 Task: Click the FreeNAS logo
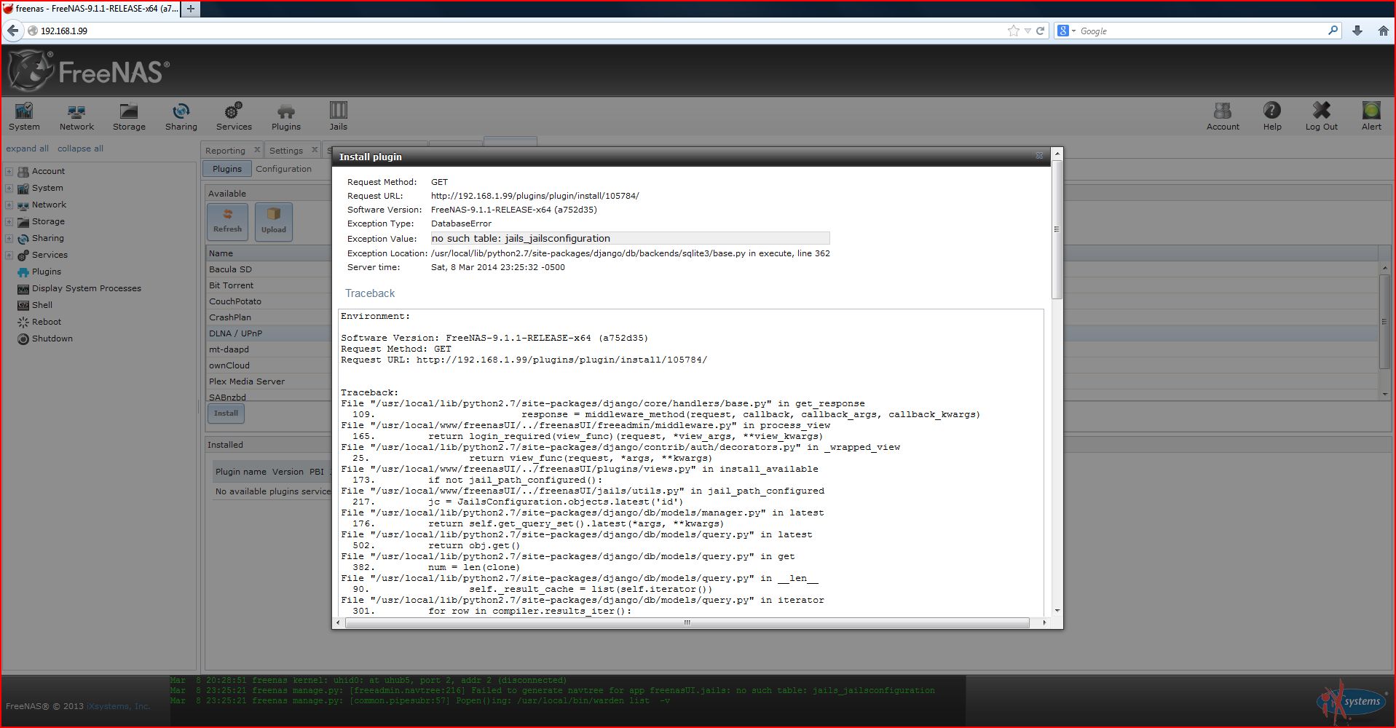[89, 71]
